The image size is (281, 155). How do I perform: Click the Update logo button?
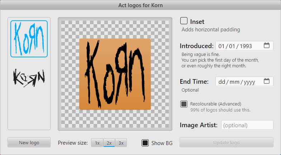tap(226, 143)
